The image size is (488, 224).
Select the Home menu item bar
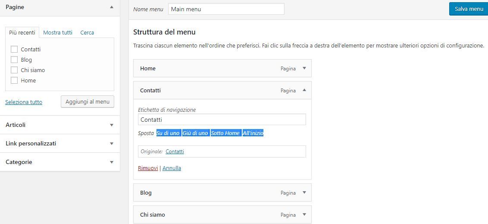pos(222,68)
